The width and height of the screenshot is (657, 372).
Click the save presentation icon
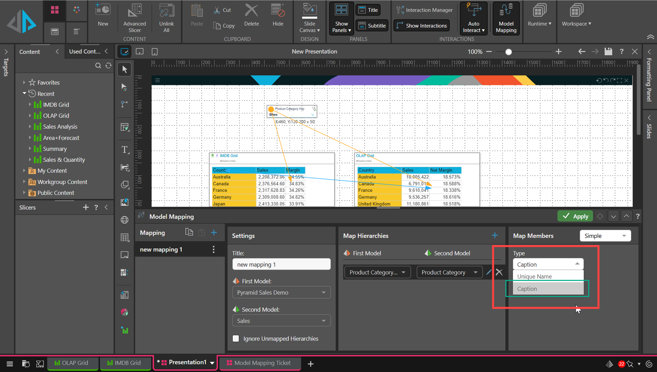pos(608,51)
